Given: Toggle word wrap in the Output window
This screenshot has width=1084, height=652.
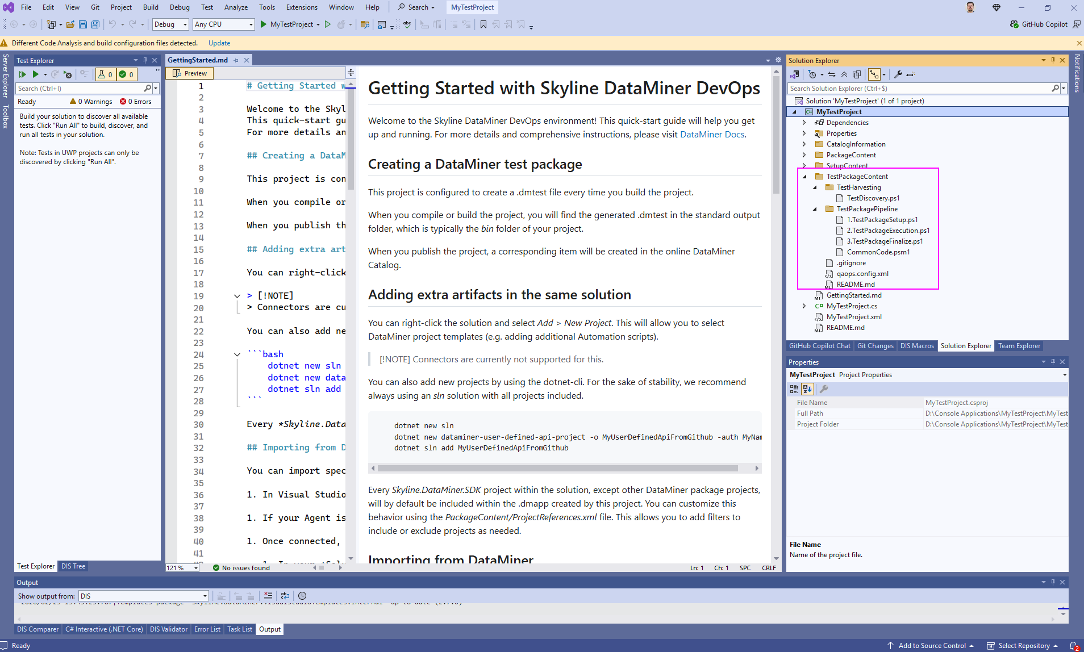Looking at the screenshot, I should coord(285,595).
